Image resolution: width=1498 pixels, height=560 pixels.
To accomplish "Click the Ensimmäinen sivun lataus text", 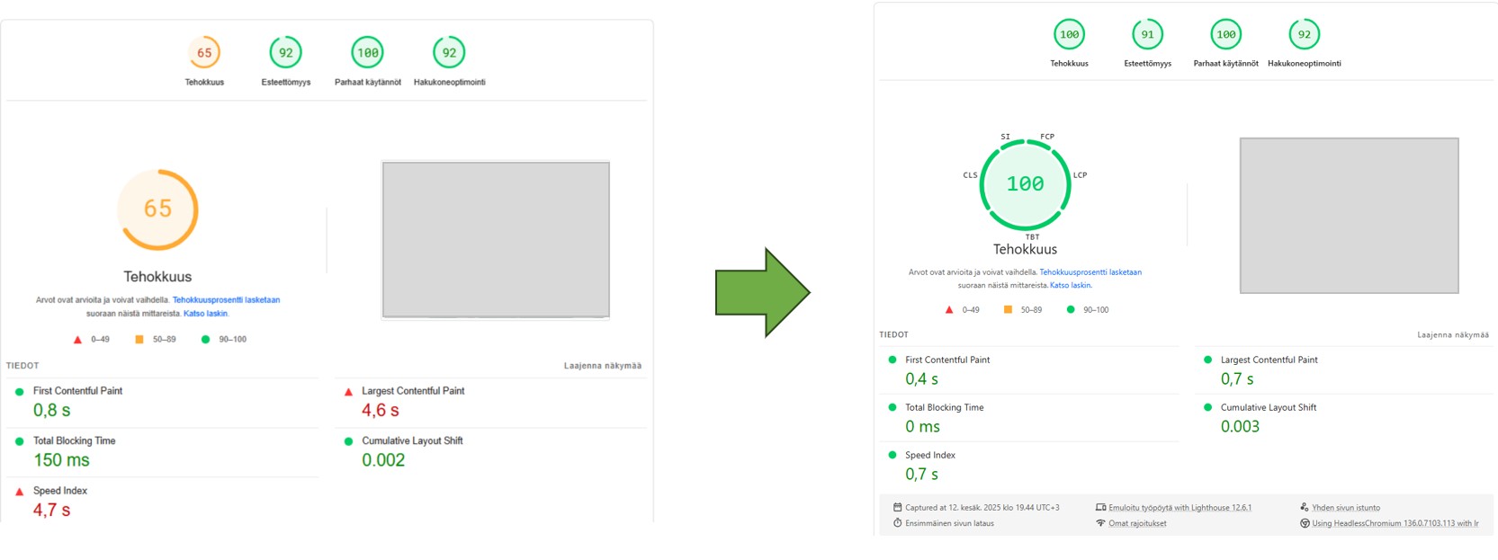I will pos(949,523).
